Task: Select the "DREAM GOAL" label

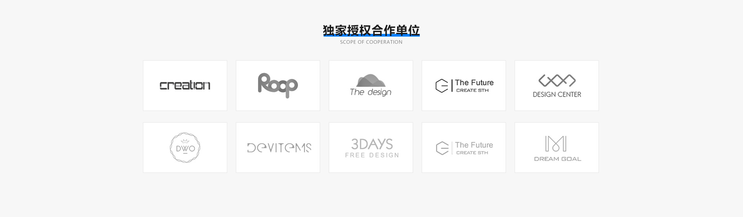Action: click(x=558, y=159)
